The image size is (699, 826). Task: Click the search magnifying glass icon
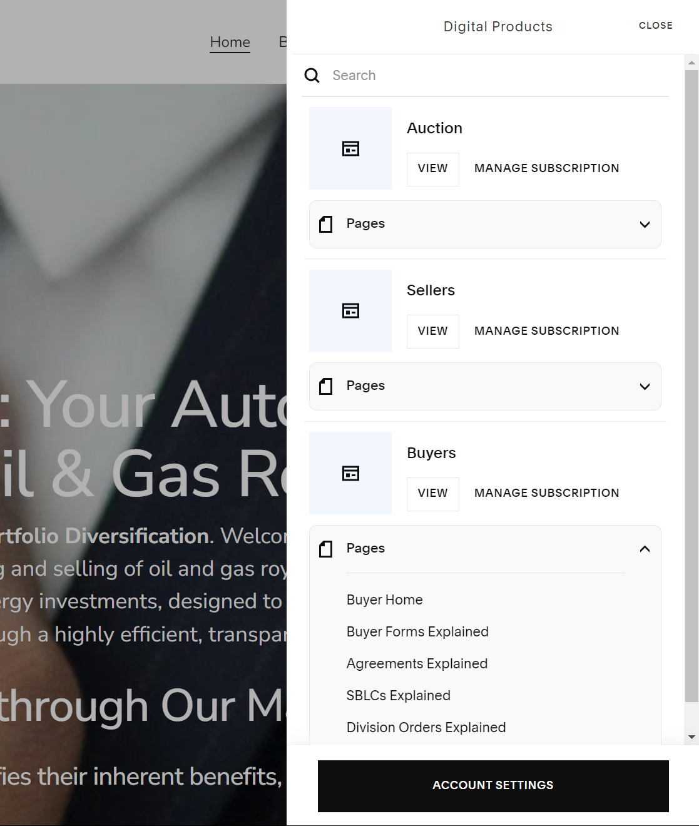tap(312, 75)
